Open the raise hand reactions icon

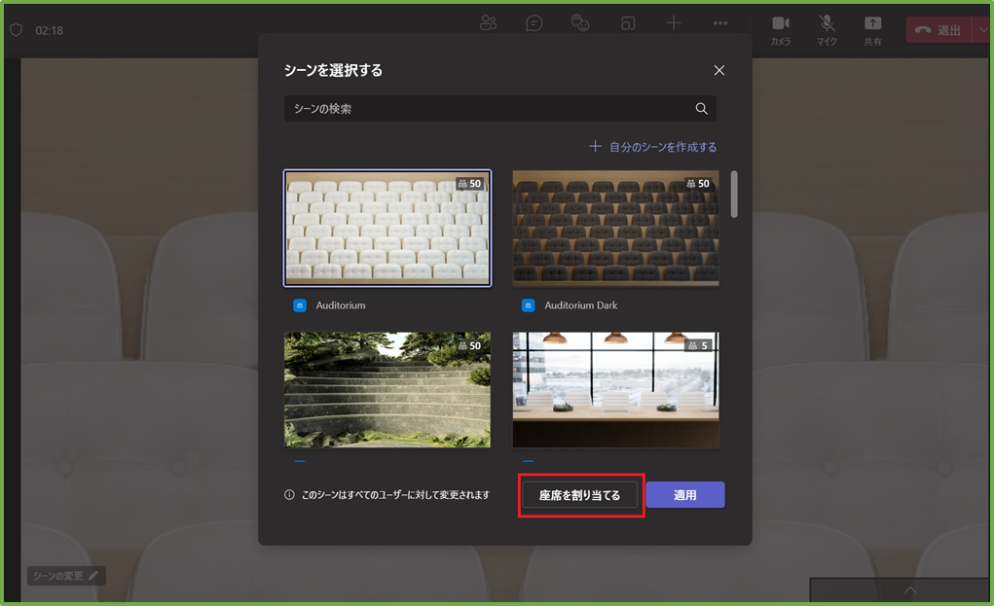click(x=580, y=23)
